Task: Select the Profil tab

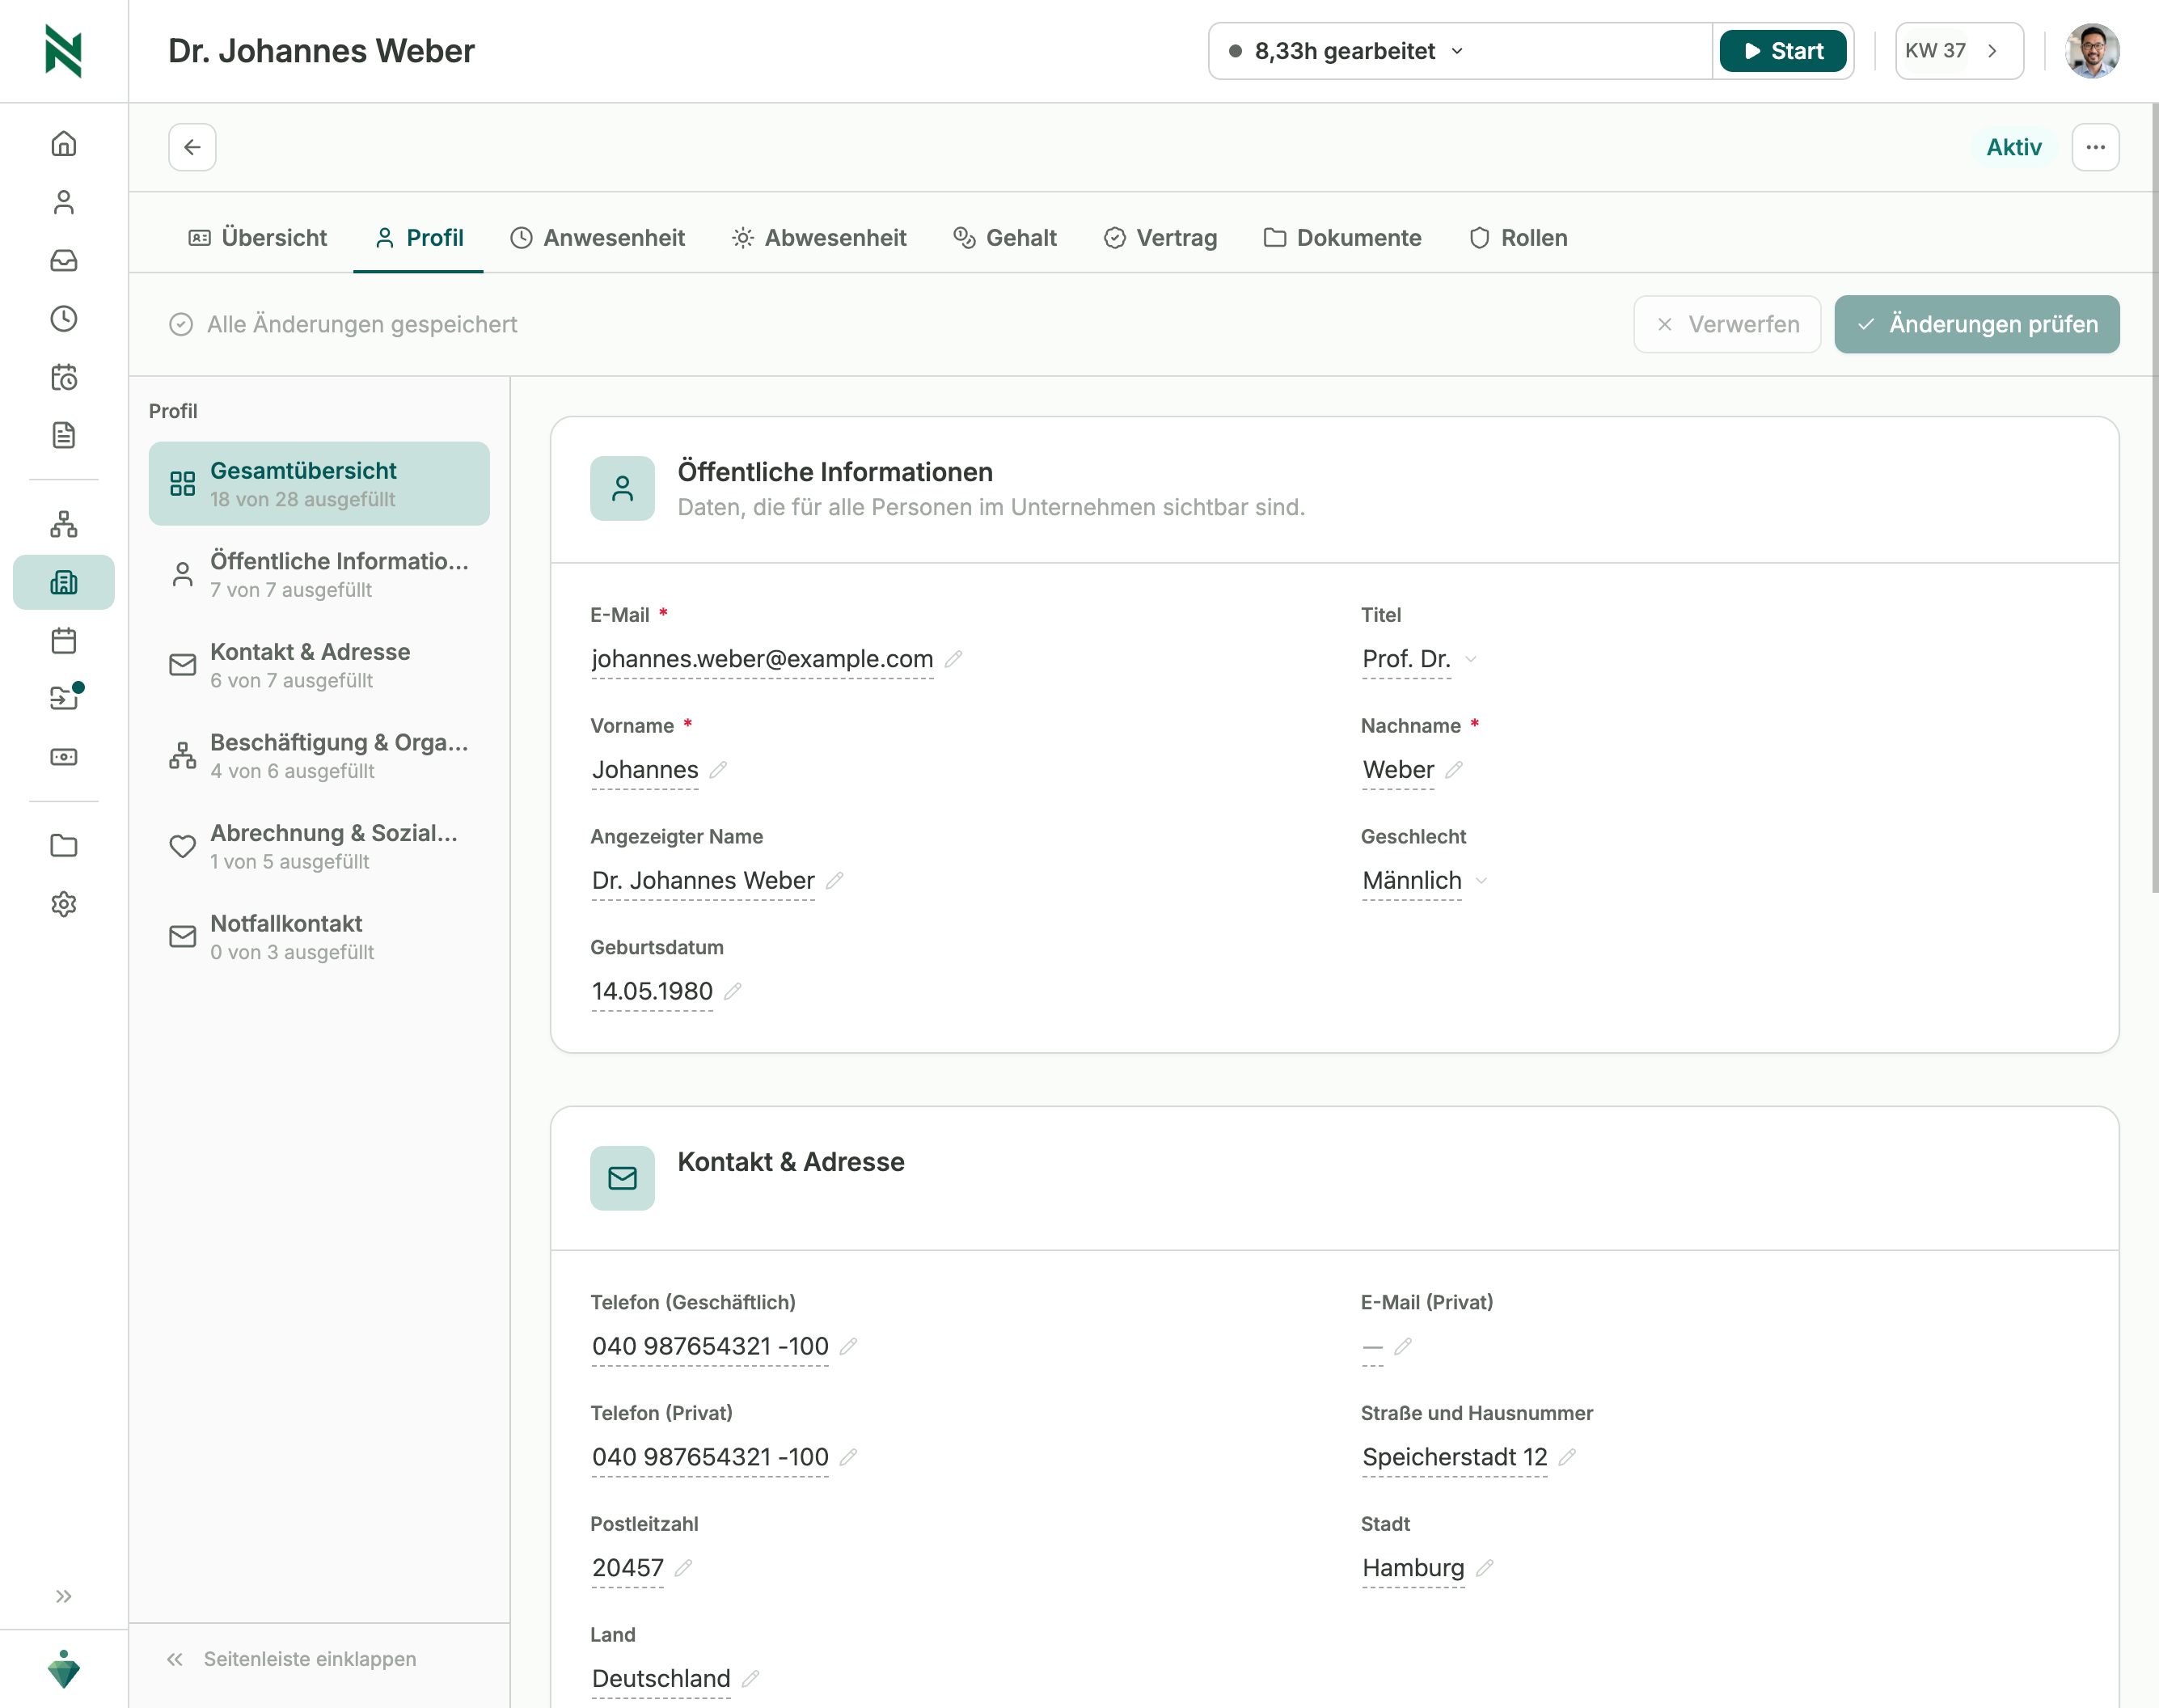Action: click(x=419, y=238)
